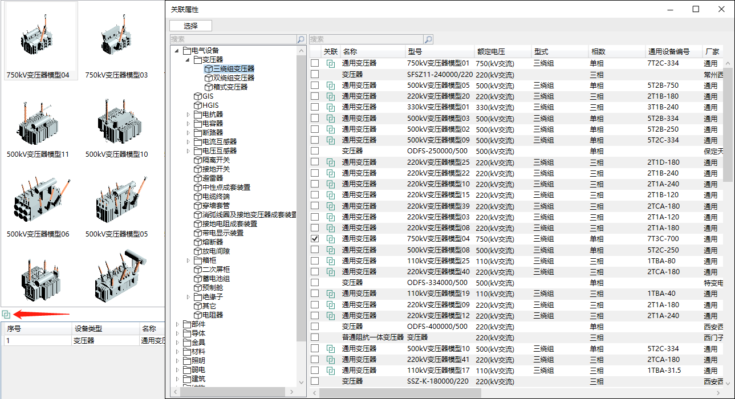This screenshot has width=735, height=399.
Task: Expand the 电抗器 tree node
Action: click(x=189, y=115)
